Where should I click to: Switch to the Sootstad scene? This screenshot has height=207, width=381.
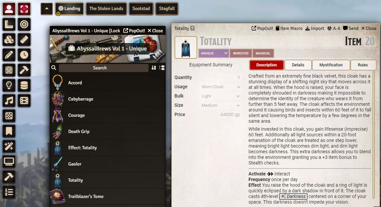click(x=141, y=8)
